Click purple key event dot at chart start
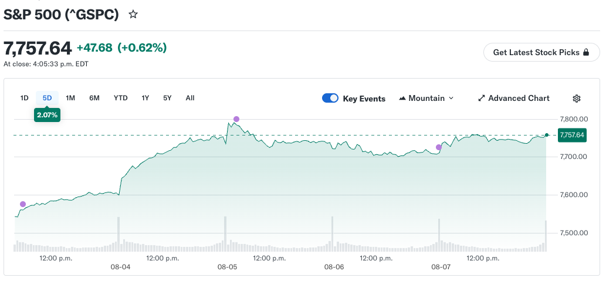 (x=23, y=204)
